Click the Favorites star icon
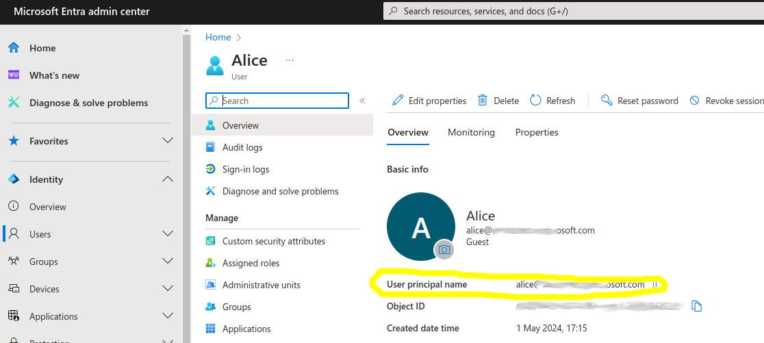764x343 pixels. coord(14,141)
